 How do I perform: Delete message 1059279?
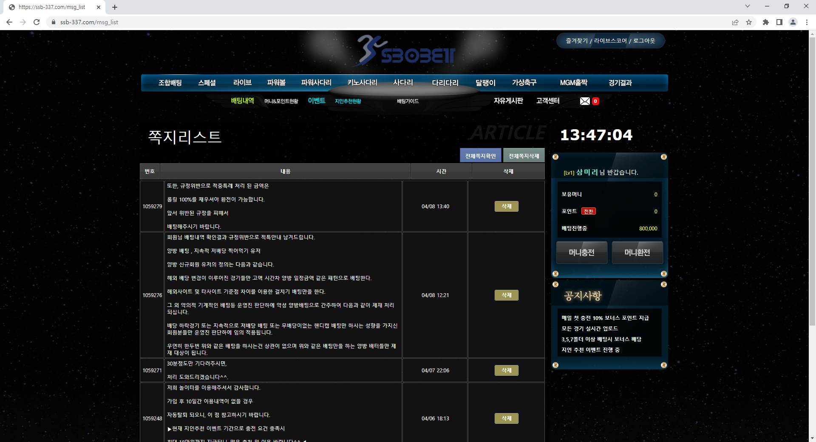pos(506,206)
